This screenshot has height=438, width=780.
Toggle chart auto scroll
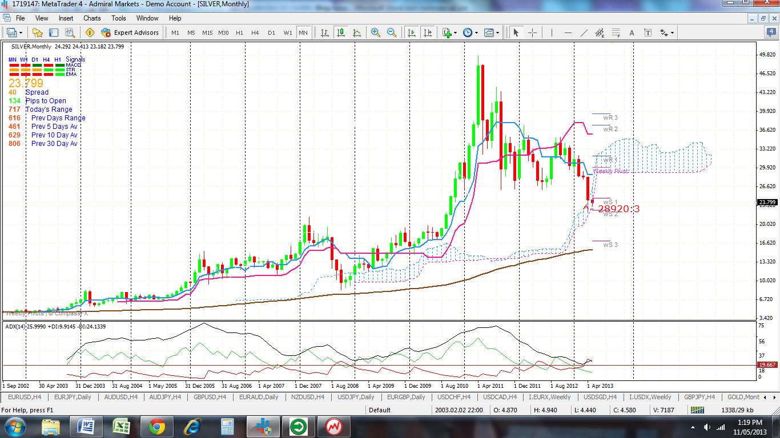[412, 33]
